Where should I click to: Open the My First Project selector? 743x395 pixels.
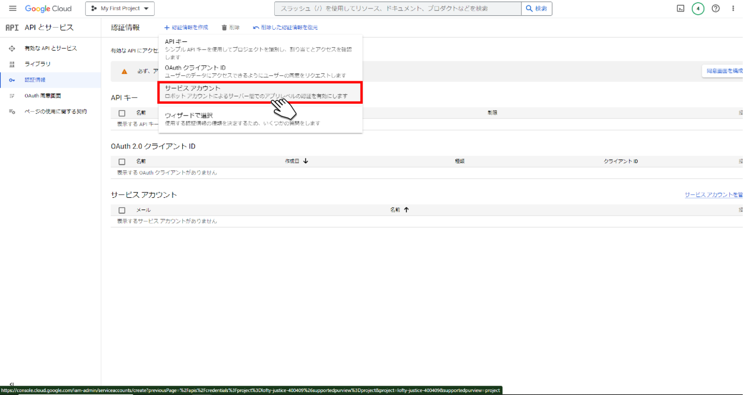[120, 9]
